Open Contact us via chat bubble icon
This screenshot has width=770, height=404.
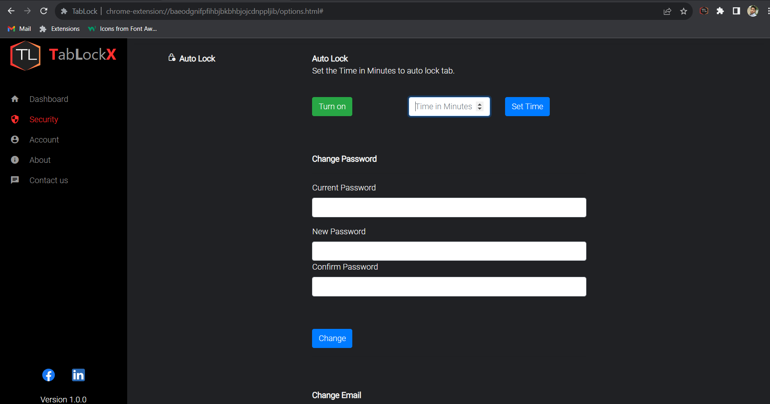point(15,180)
